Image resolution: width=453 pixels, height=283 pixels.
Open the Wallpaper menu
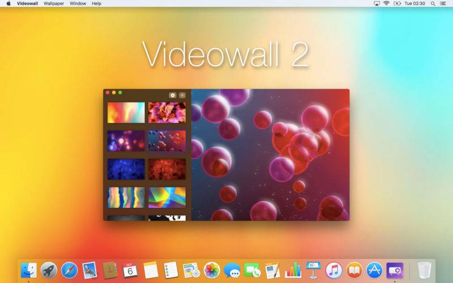click(x=54, y=3)
